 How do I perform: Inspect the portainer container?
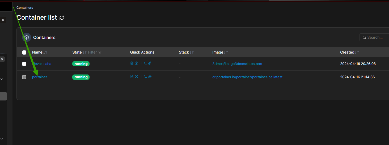(x=136, y=77)
